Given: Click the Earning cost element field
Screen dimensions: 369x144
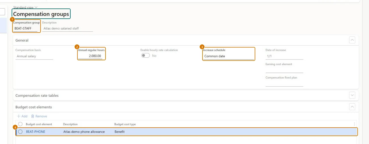Looking at the screenshot, I should pos(284,70).
